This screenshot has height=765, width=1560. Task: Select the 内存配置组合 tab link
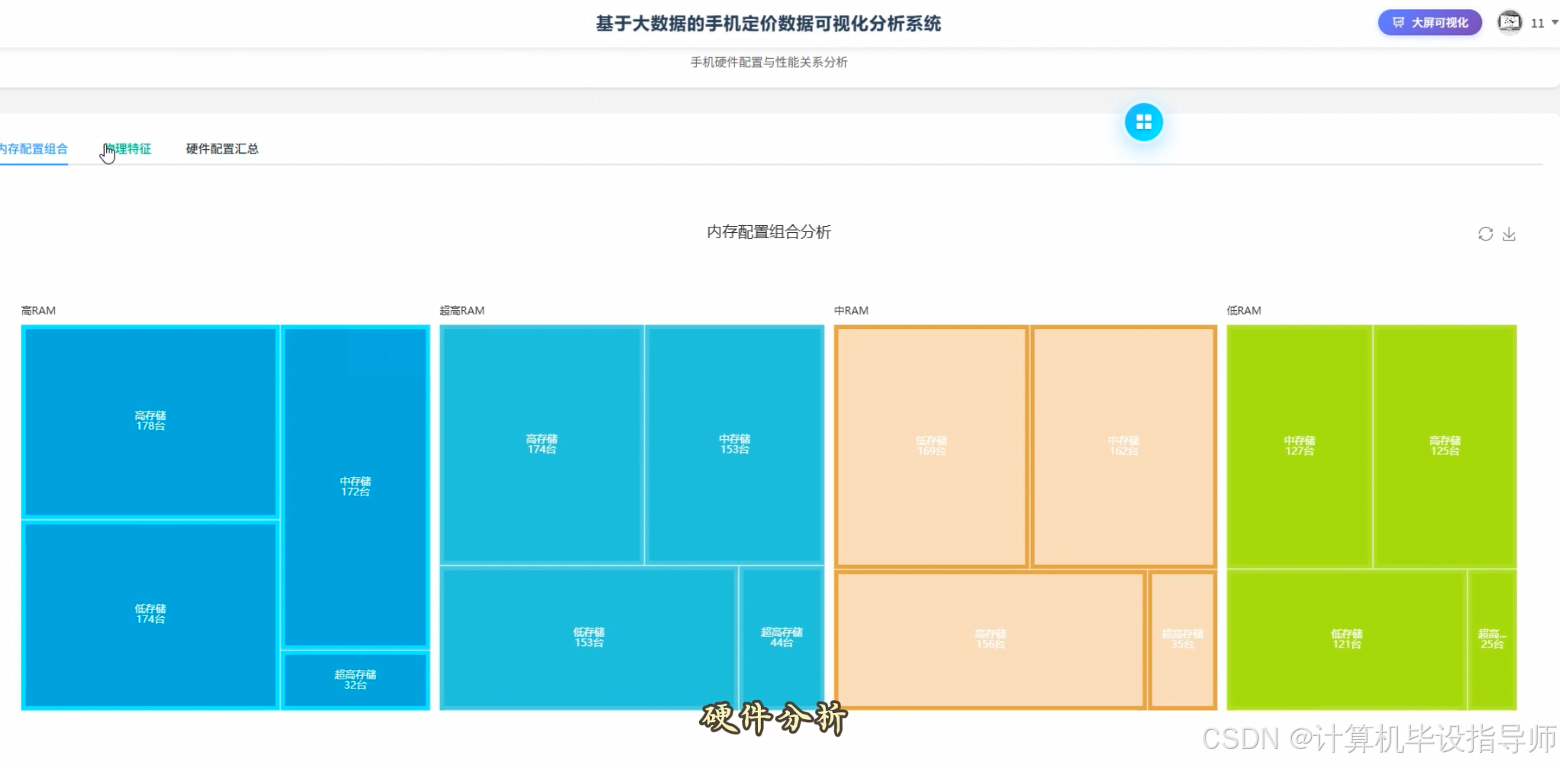click(34, 149)
